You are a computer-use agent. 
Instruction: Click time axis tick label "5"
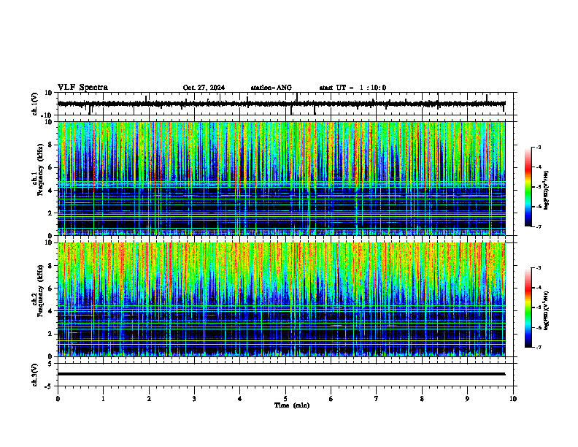coord(285,399)
